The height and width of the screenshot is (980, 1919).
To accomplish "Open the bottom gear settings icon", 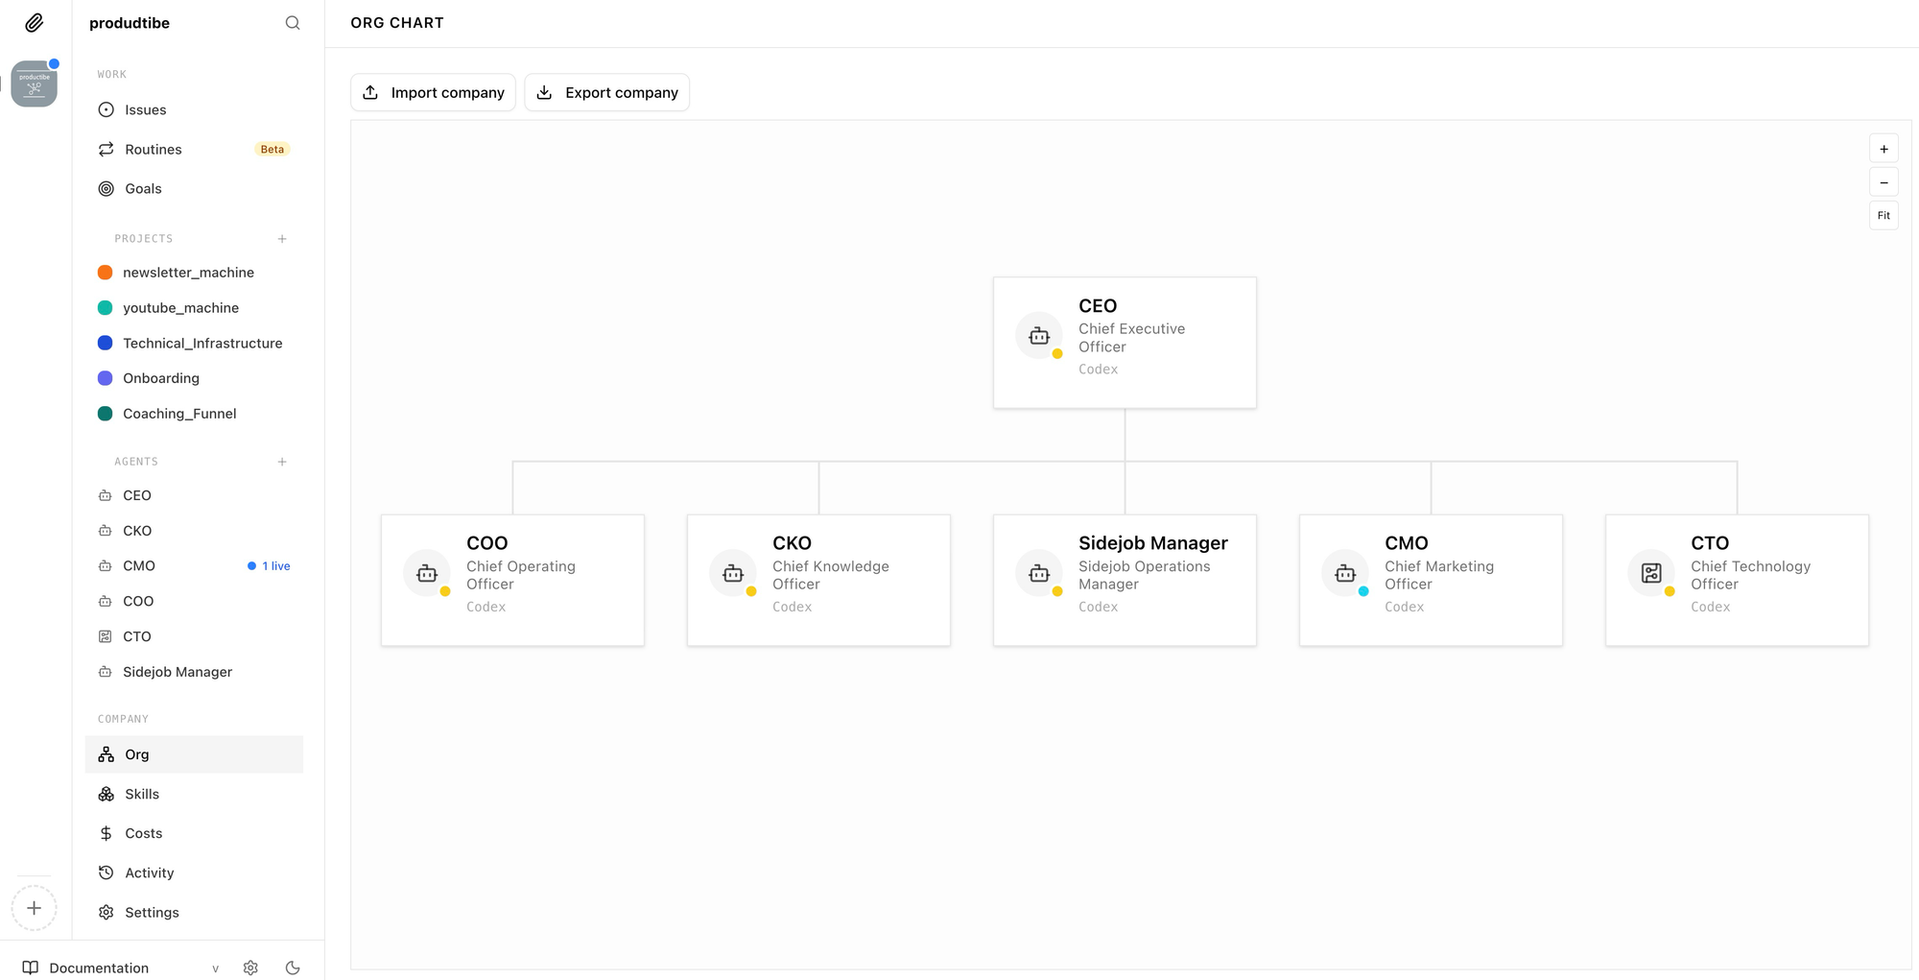I will [x=250, y=968].
